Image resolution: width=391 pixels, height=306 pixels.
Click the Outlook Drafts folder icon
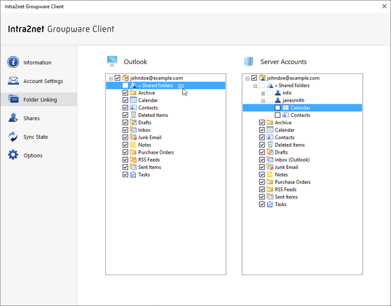coord(133,122)
